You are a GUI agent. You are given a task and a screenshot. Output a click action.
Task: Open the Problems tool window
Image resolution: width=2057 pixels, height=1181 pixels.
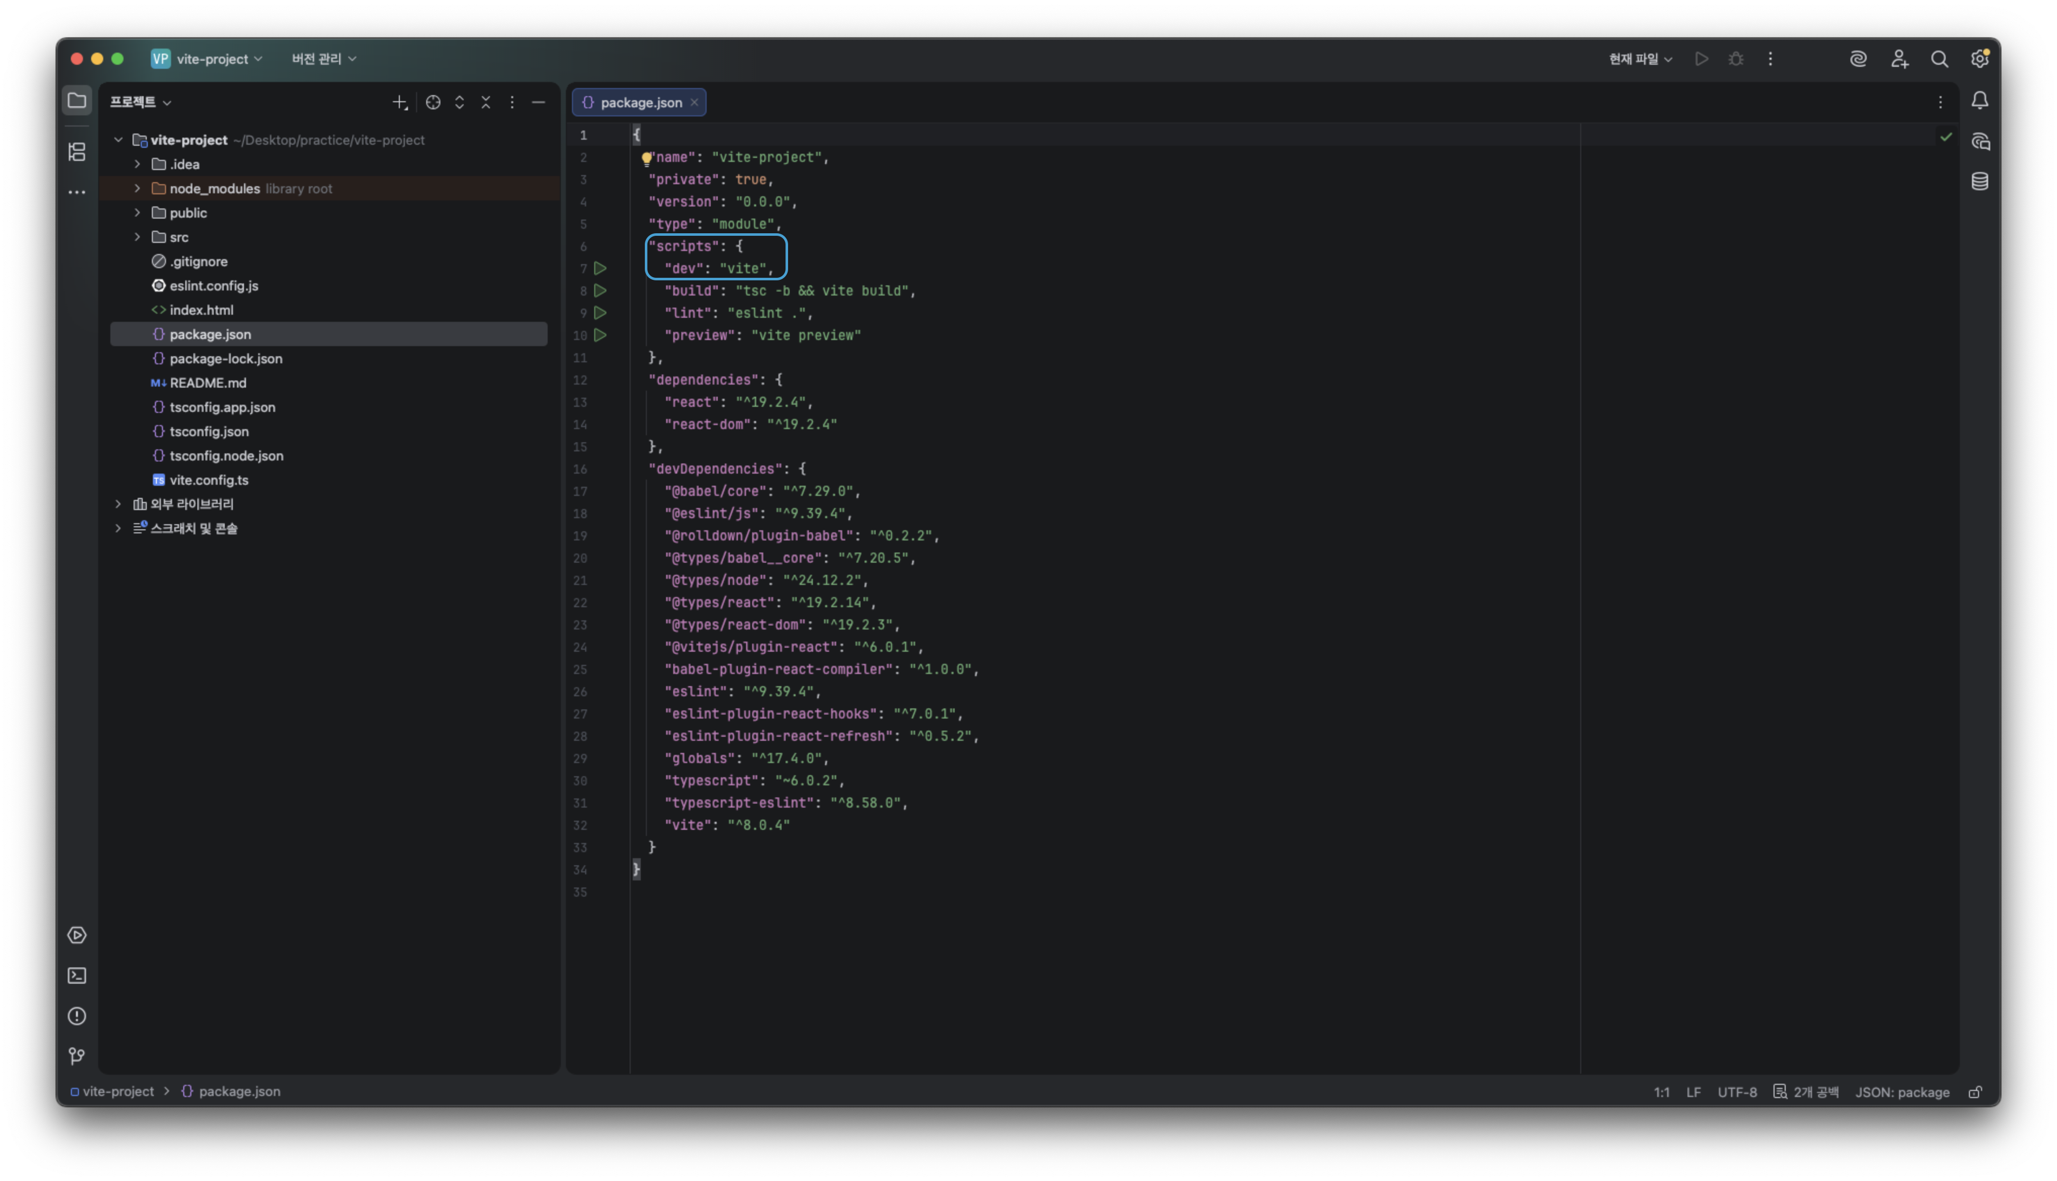coord(77,1017)
